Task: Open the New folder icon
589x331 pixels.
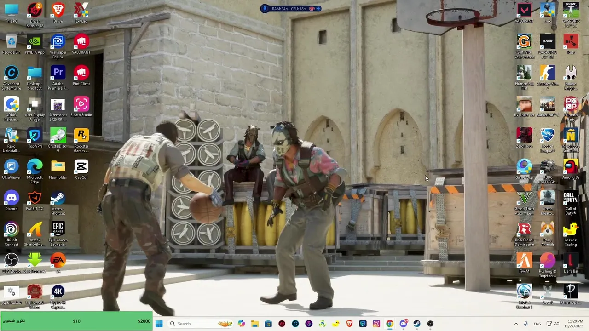Action: 58,169
